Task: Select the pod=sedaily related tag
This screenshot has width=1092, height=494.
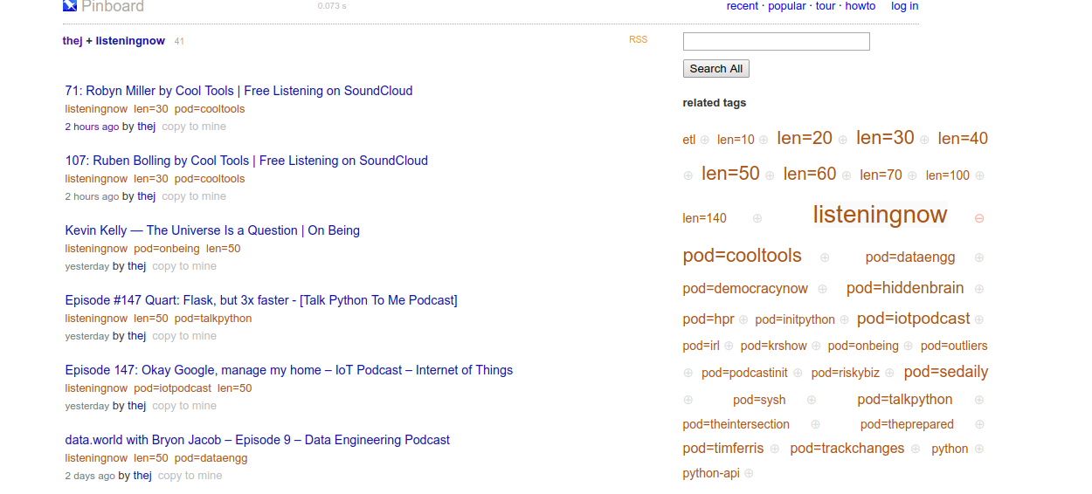Action: point(946,372)
